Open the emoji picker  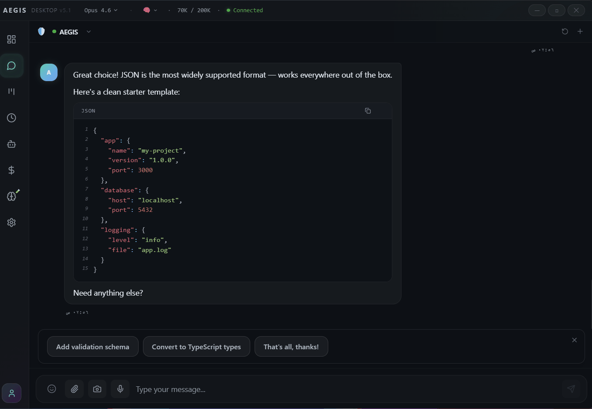pyautogui.click(x=52, y=389)
